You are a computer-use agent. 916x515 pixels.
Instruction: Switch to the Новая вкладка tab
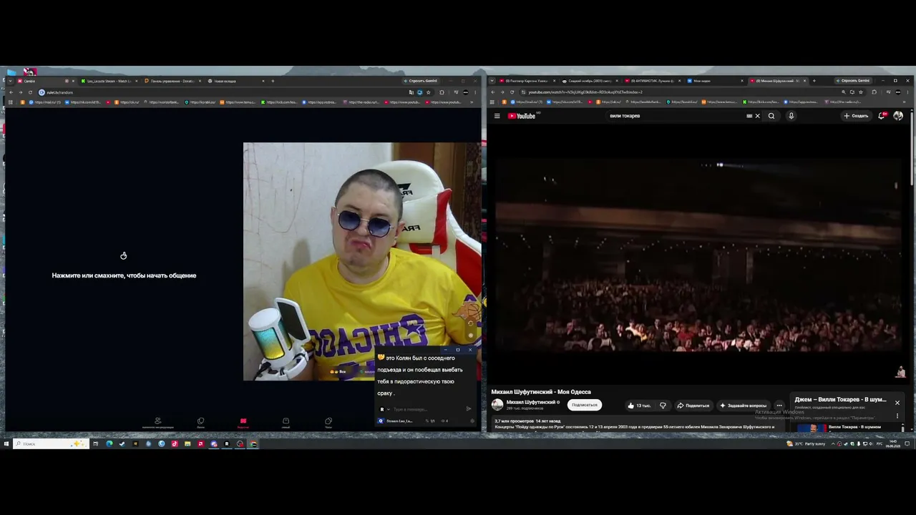coord(235,81)
